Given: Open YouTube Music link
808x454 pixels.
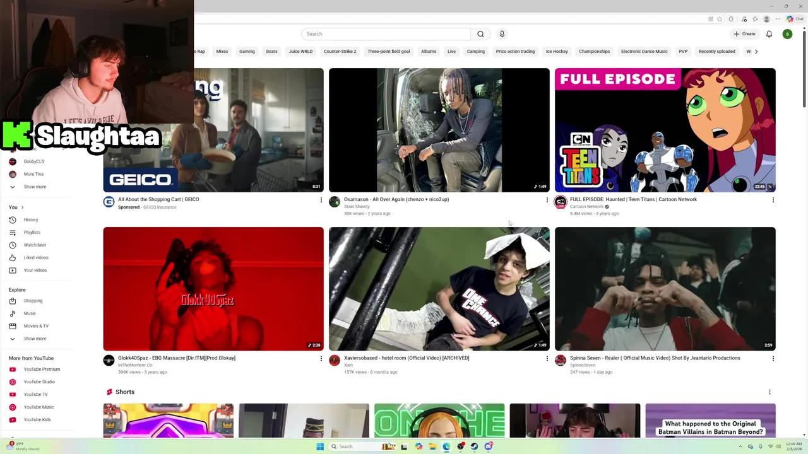Looking at the screenshot, I should pos(39,407).
